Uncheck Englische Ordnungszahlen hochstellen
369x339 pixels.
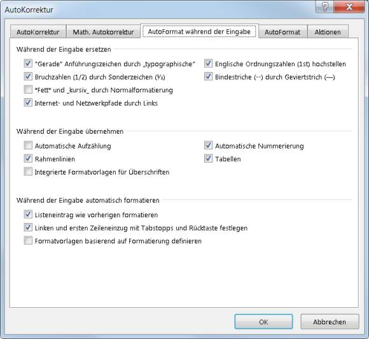[x=208, y=64]
